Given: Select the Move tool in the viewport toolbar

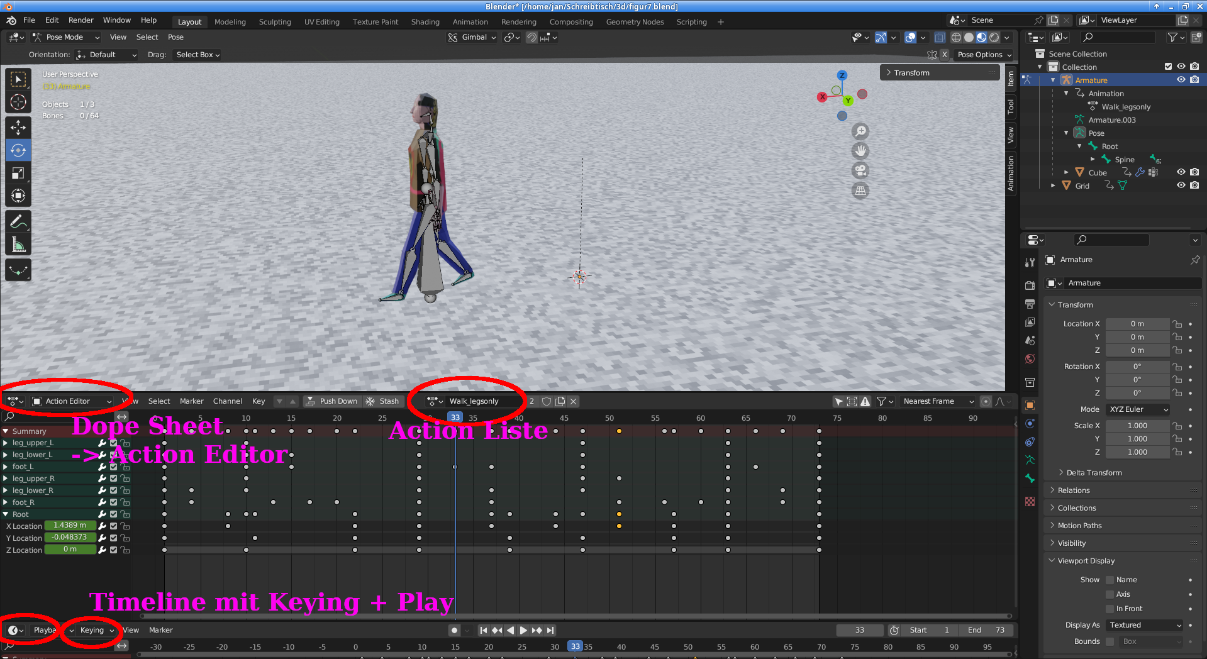Looking at the screenshot, I should point(18,128).
